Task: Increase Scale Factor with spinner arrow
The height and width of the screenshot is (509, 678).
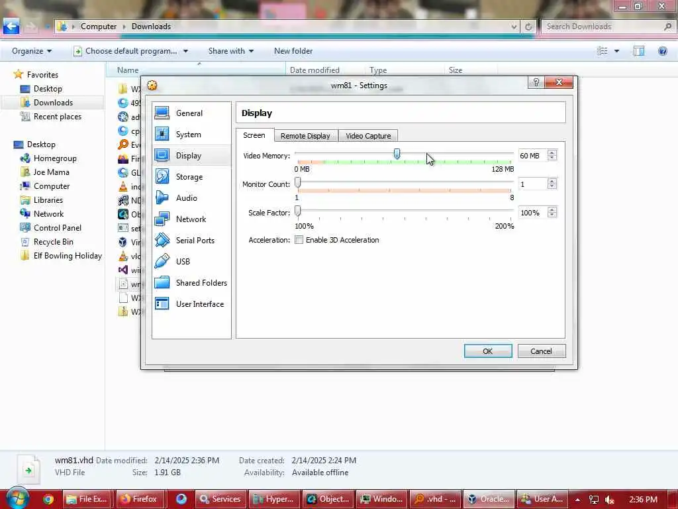Action: pos(552,210)
